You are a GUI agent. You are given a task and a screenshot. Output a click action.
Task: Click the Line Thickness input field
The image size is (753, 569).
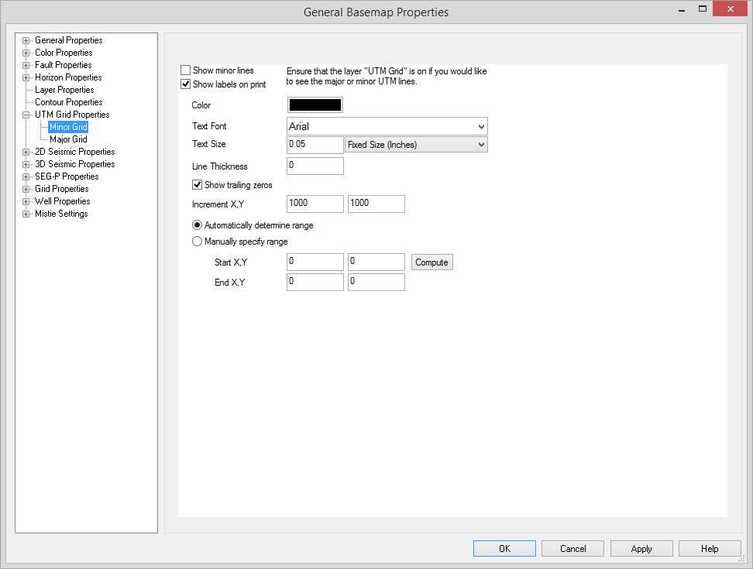pos(315,166)
